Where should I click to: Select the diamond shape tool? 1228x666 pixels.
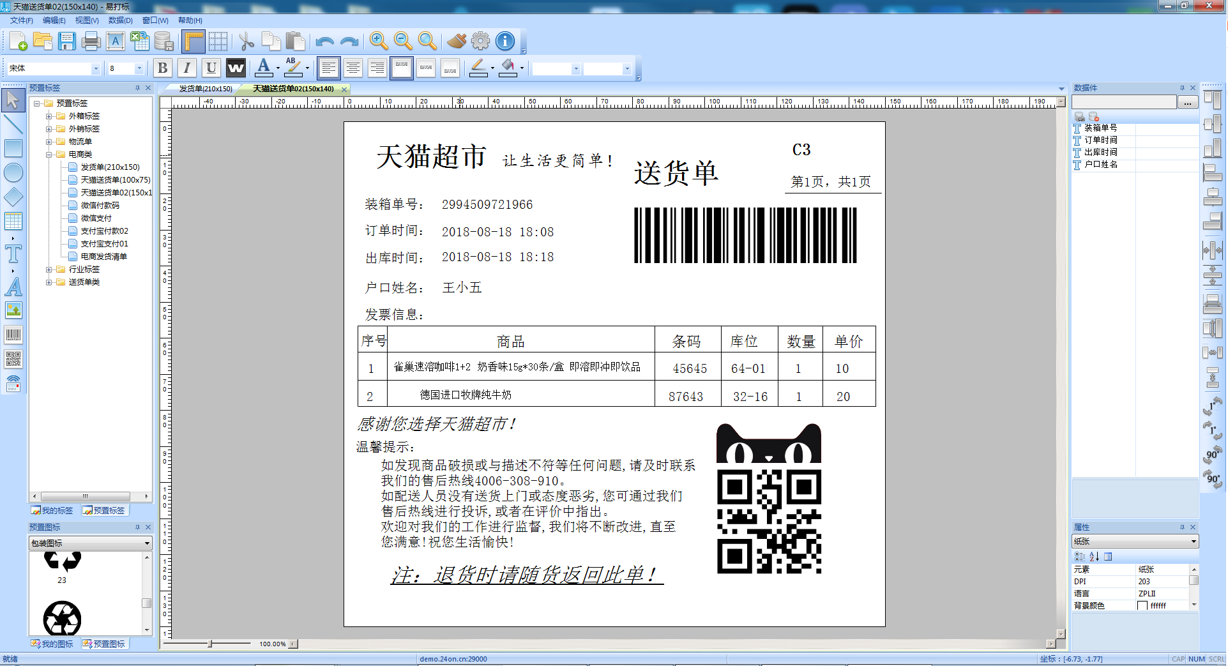13,197
